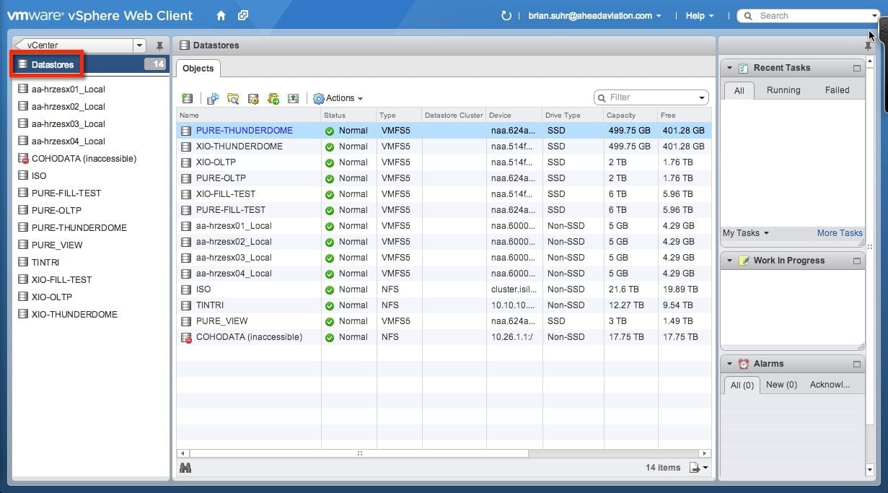Switch to Failed tasks tab
The image size is (888, 493).
pyautogui.click(x=838, y=90)
